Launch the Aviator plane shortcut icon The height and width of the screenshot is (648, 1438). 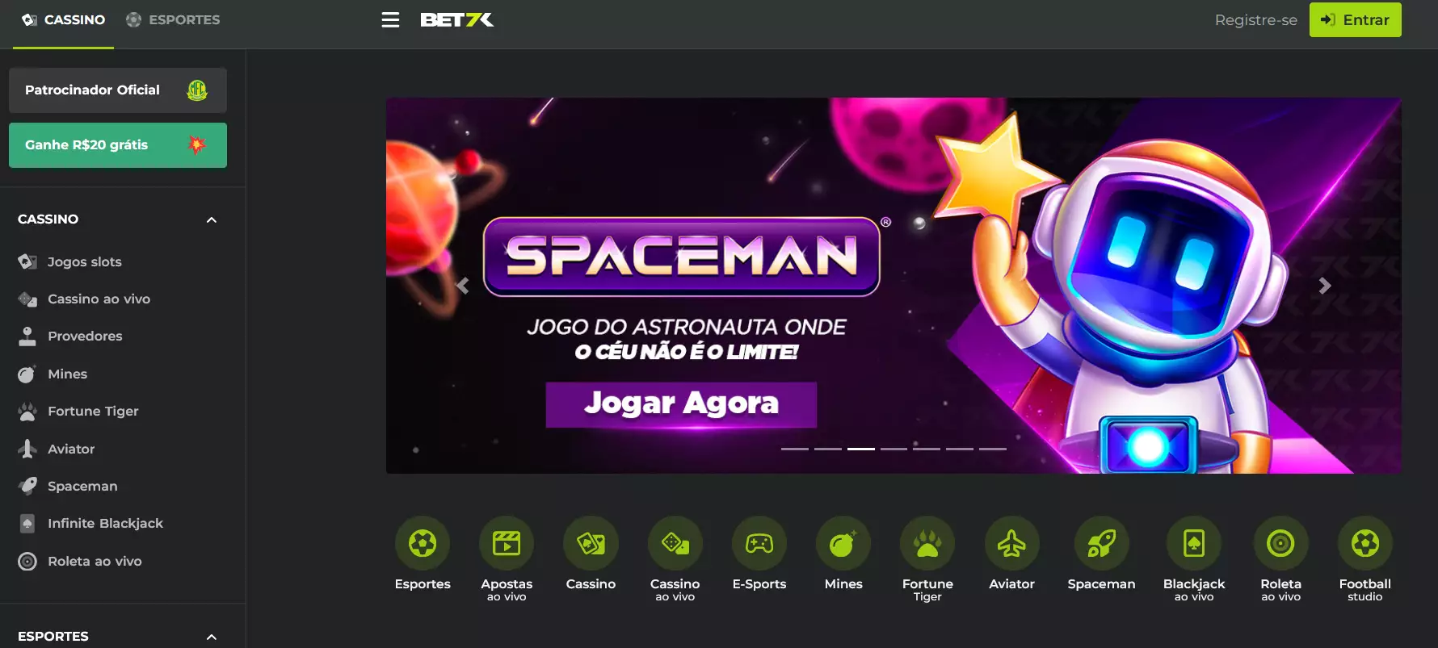pyautogui.click(x=1011, y=543)
